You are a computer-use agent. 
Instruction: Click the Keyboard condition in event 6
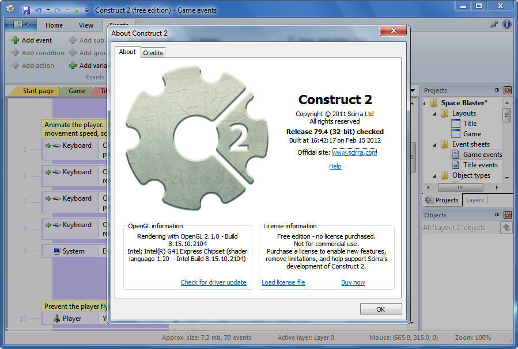(x=70, y=176)
